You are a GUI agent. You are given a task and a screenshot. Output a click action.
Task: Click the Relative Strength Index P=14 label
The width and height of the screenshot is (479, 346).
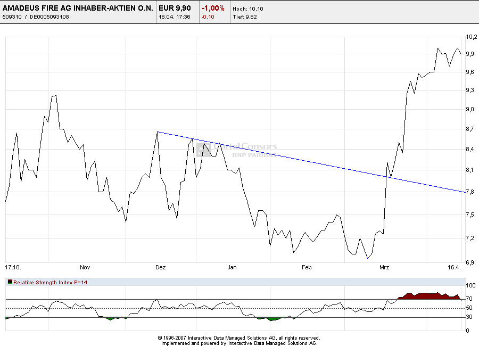click(51, 283)
